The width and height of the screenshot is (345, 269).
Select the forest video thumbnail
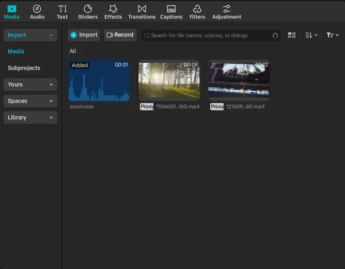coord(169,80)
